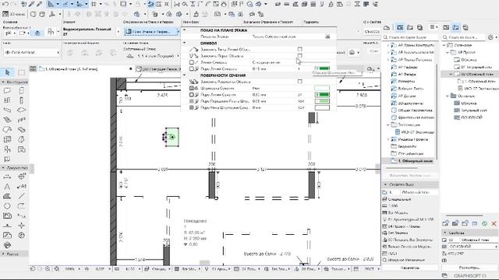This screenshot has width=499, height=280.
Task: Select the Object tool
Action: tap(7, 149)
